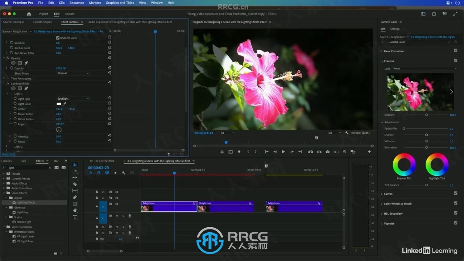
Task: Expand the Presets folder
Action: (4, 174)
